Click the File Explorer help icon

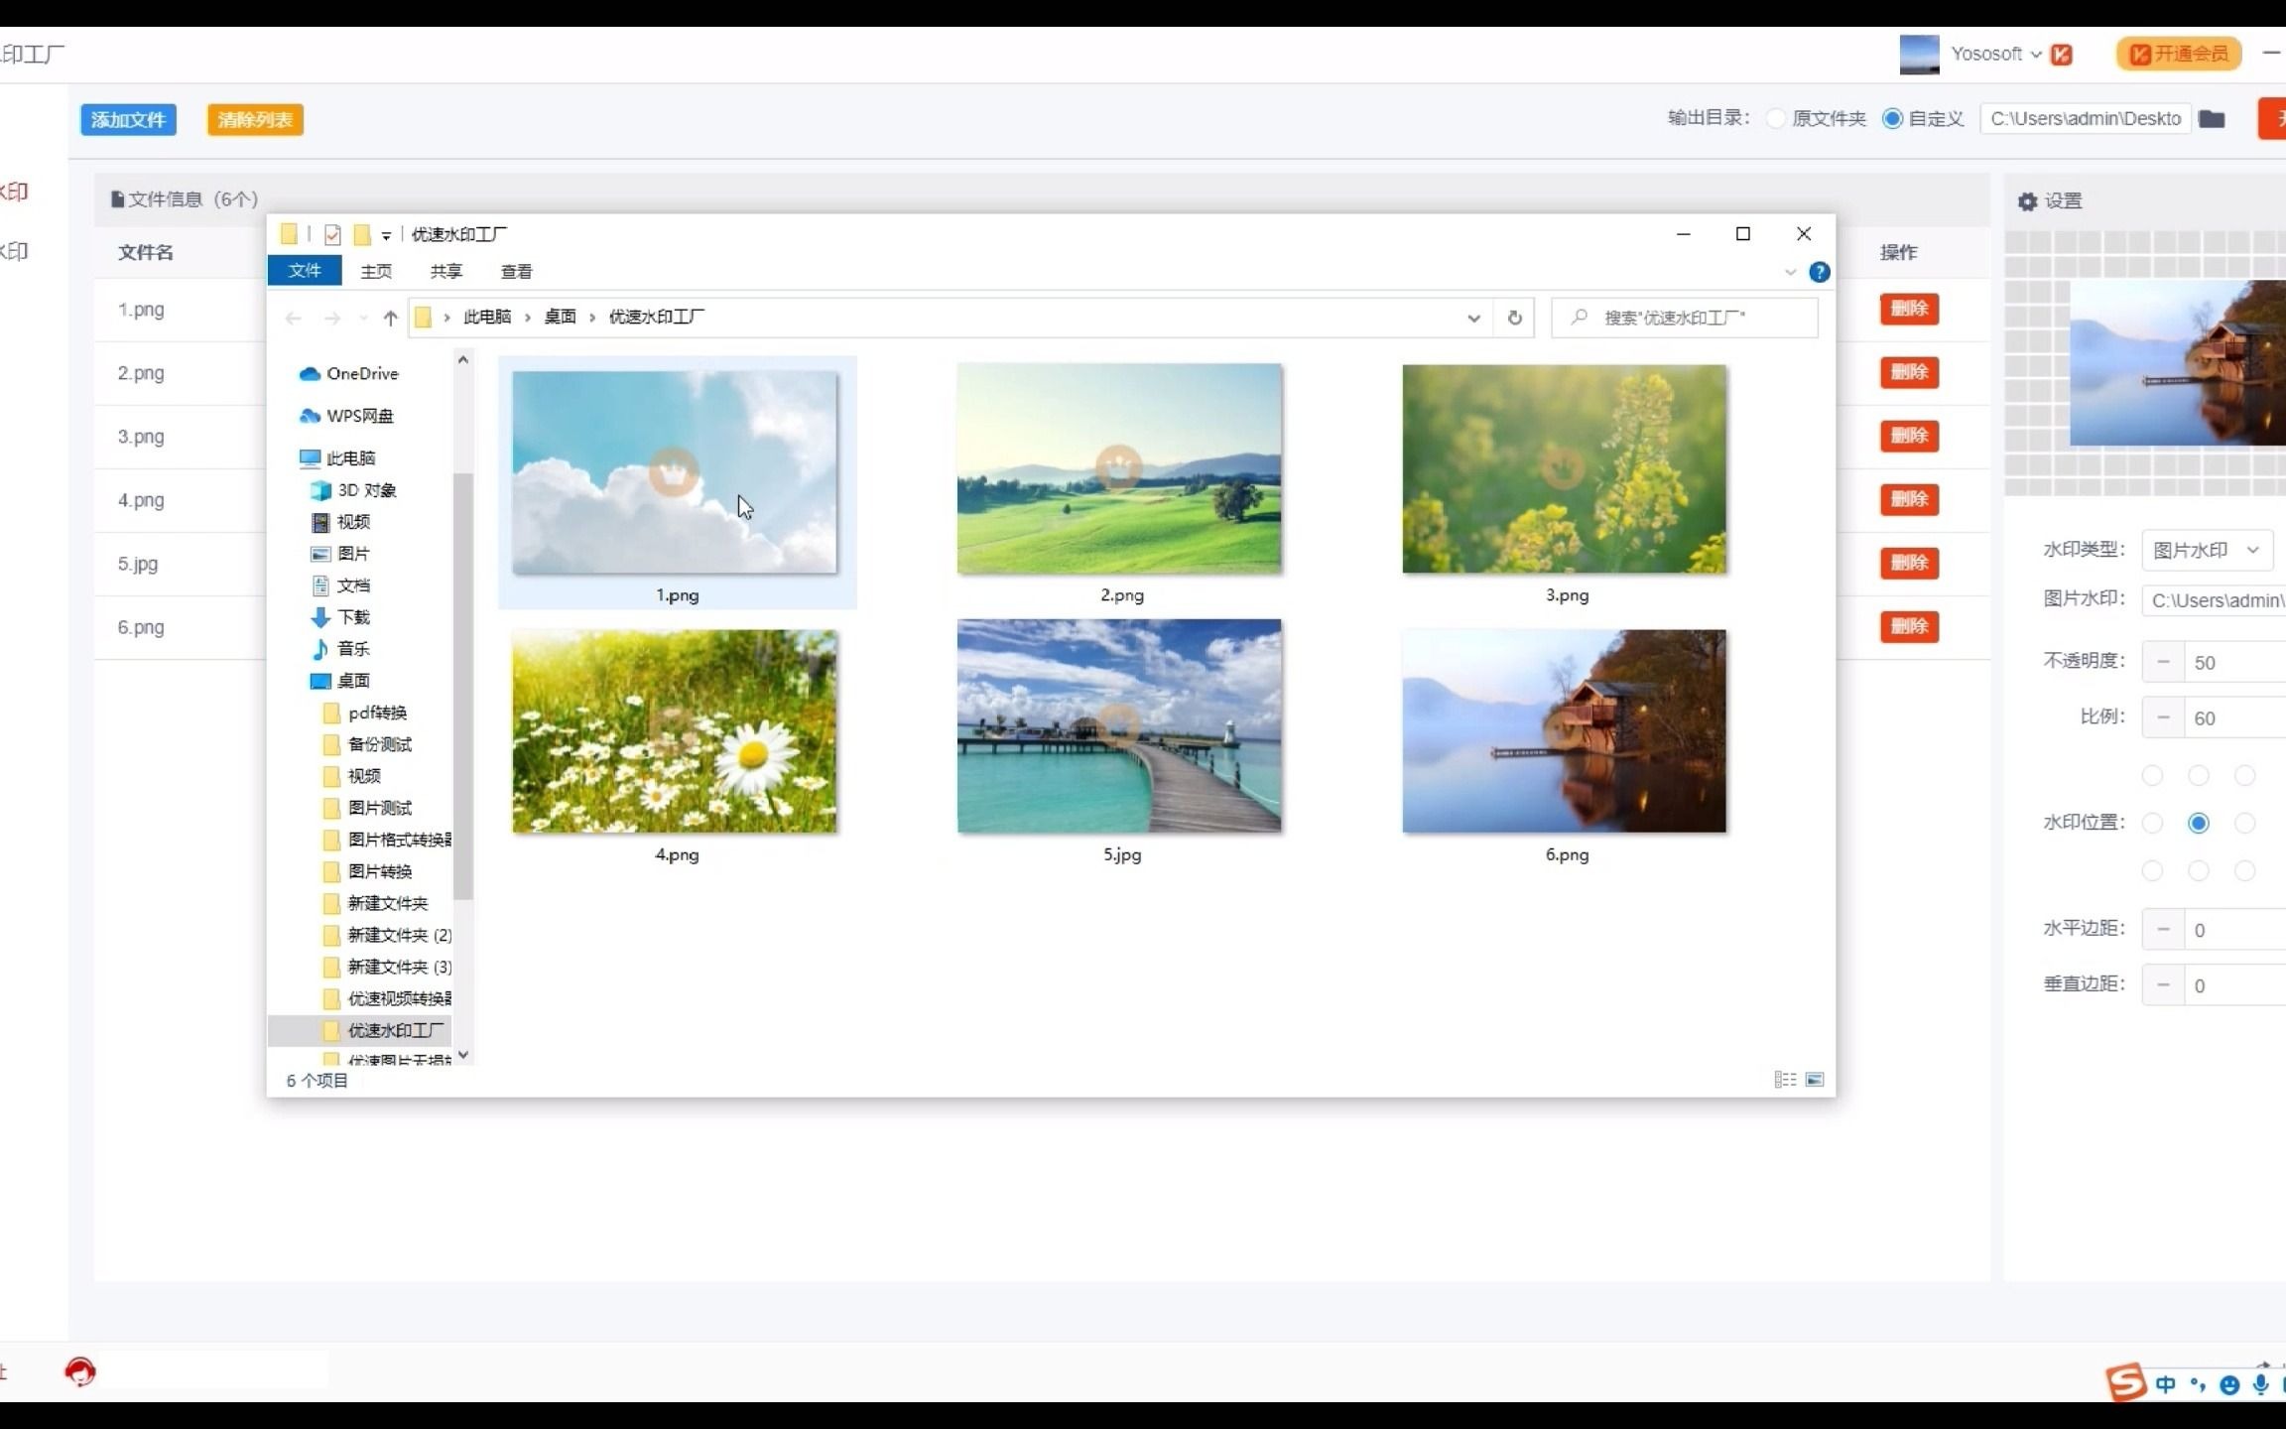click(1819, 272)
